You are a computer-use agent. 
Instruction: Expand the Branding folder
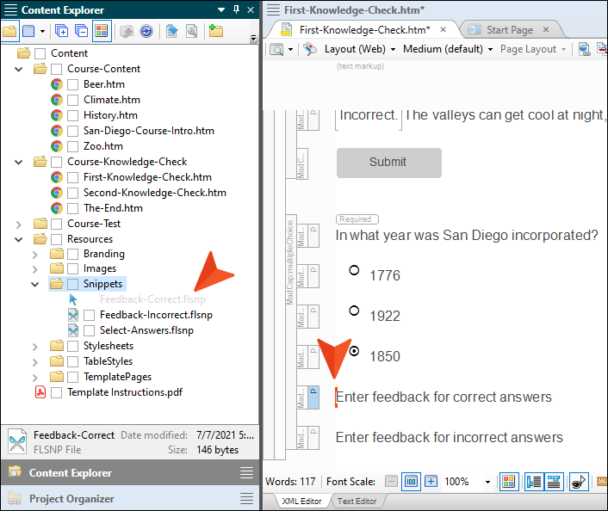coord(35,255)
